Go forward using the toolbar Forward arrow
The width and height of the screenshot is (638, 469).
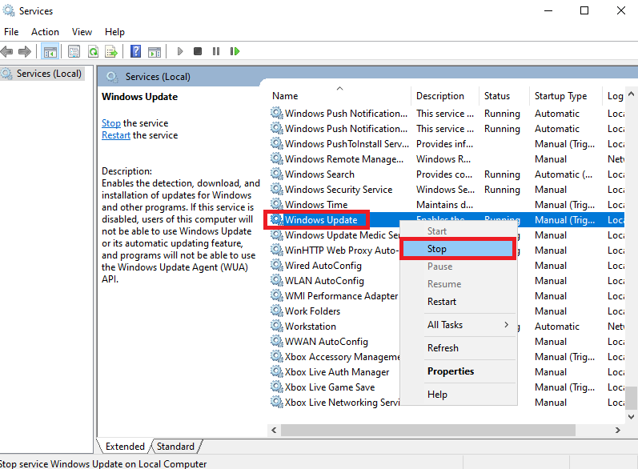point(25,51)
